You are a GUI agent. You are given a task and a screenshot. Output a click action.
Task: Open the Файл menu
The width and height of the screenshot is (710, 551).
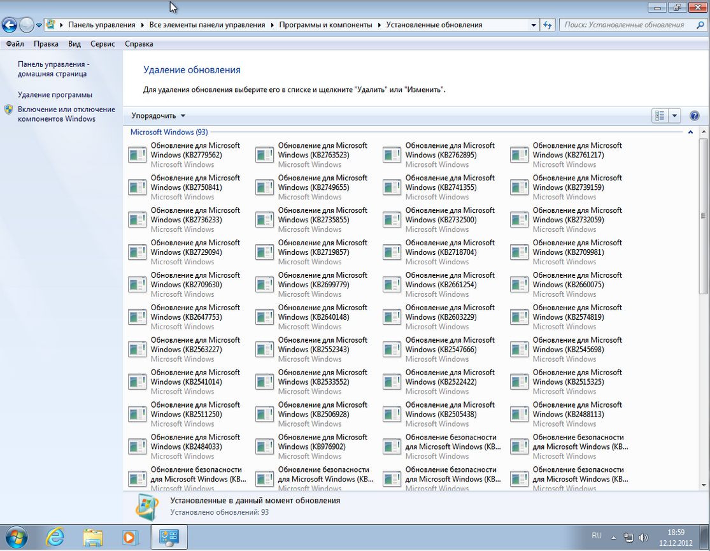[x=15, y=44]
